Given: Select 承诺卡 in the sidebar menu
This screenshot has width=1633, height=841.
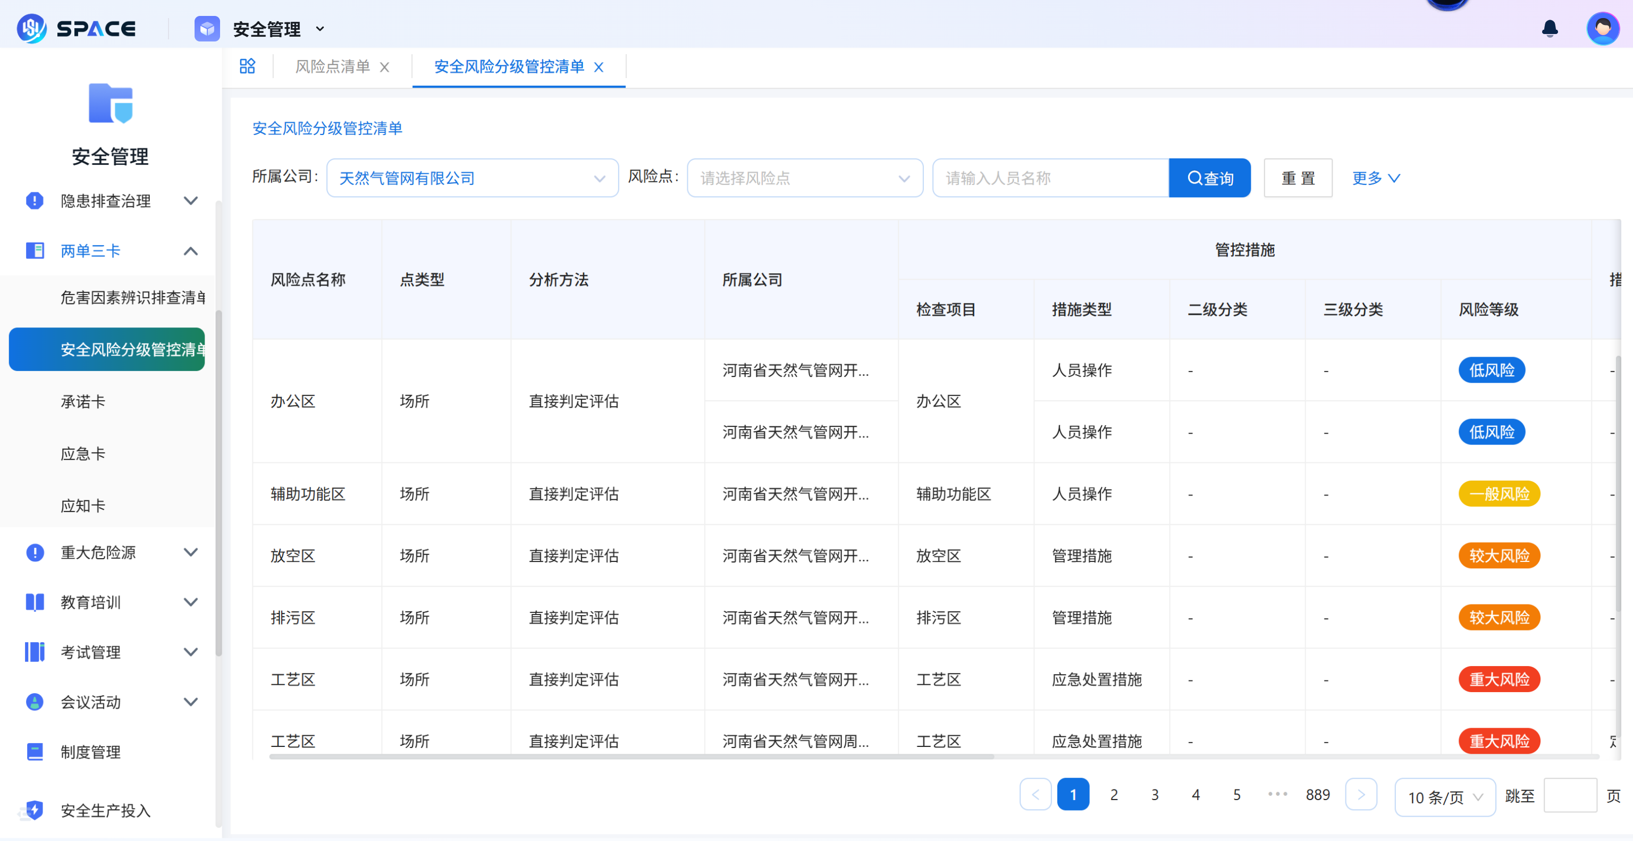Looking at the screenshot, I should point(83,401).
